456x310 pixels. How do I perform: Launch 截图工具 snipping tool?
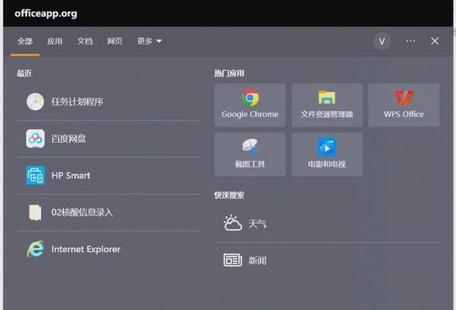pos(250,154)
